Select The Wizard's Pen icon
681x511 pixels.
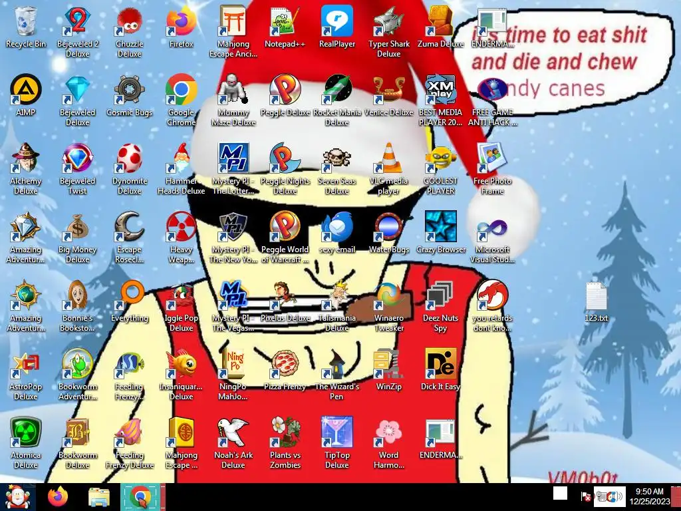point(337,375)
